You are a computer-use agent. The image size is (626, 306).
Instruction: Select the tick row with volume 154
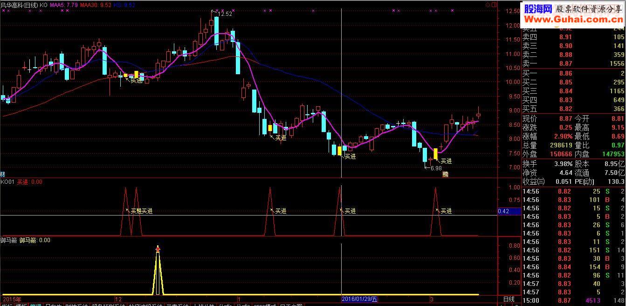point(573,267)
